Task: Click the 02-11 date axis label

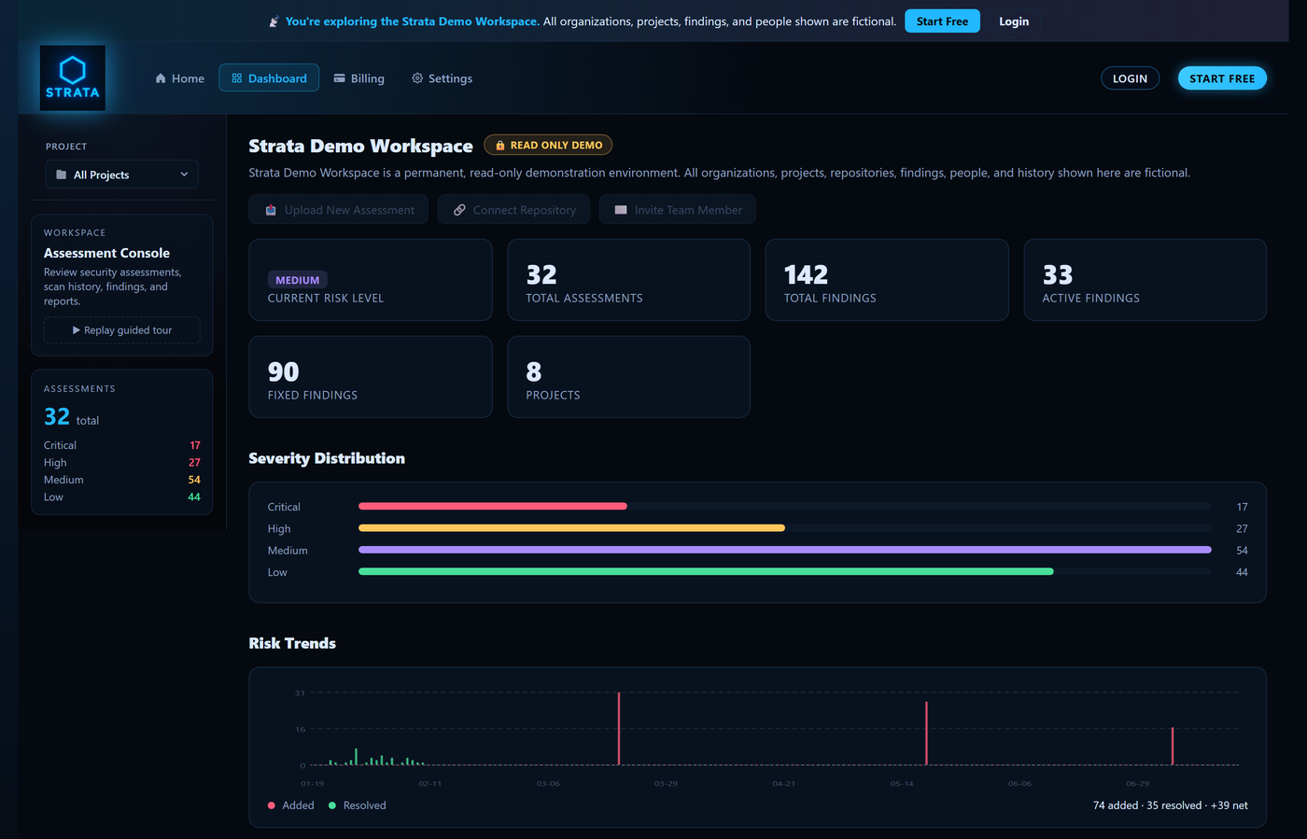Action: pyautogui.click(x=430, y=784)
